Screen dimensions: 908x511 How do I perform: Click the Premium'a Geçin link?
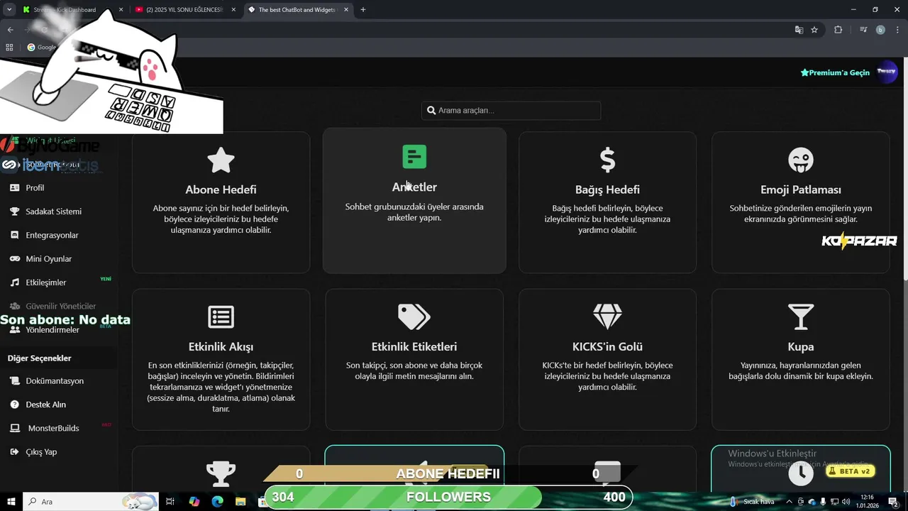[835, 72]
